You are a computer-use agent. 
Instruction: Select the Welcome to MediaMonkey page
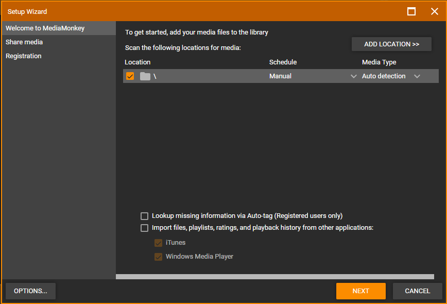pyautogui.click(x=45, y=28)
